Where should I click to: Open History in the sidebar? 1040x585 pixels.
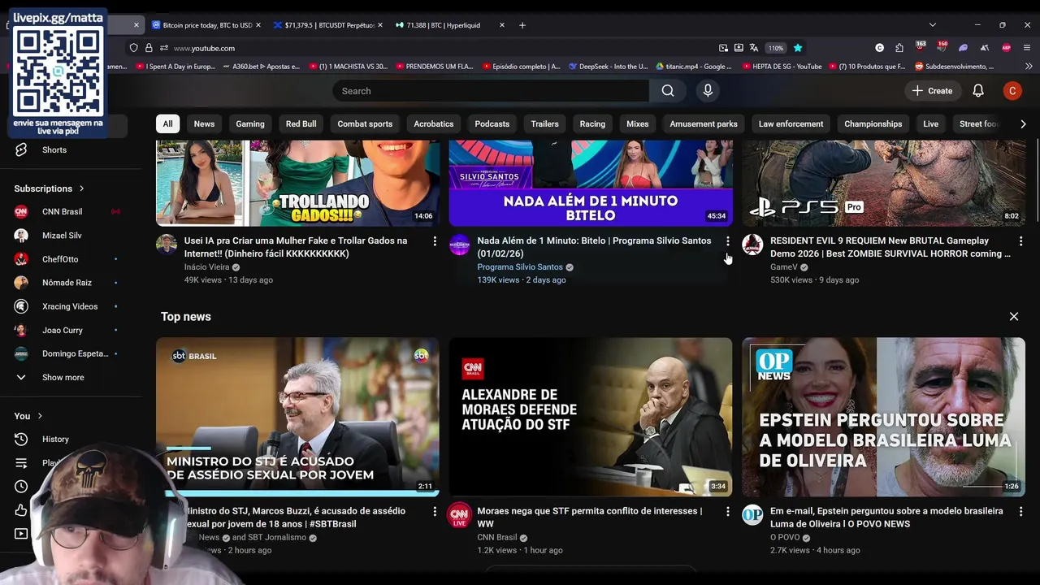pos(54,440)
